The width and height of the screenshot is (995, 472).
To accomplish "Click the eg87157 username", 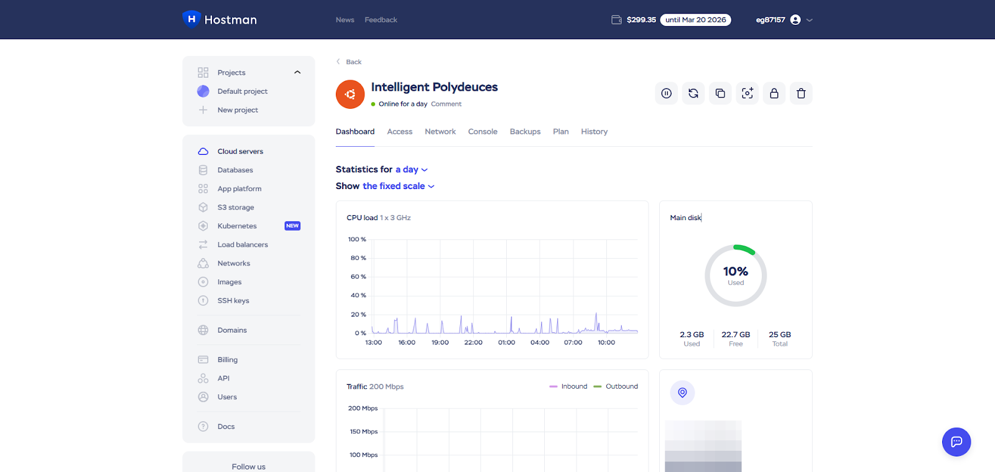I will point(771,20).
